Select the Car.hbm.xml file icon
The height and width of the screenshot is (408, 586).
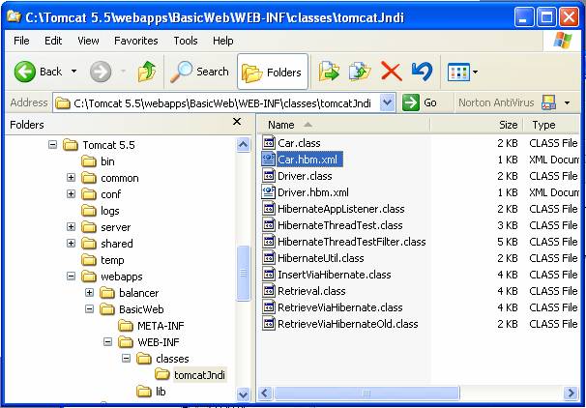(269, 160)
